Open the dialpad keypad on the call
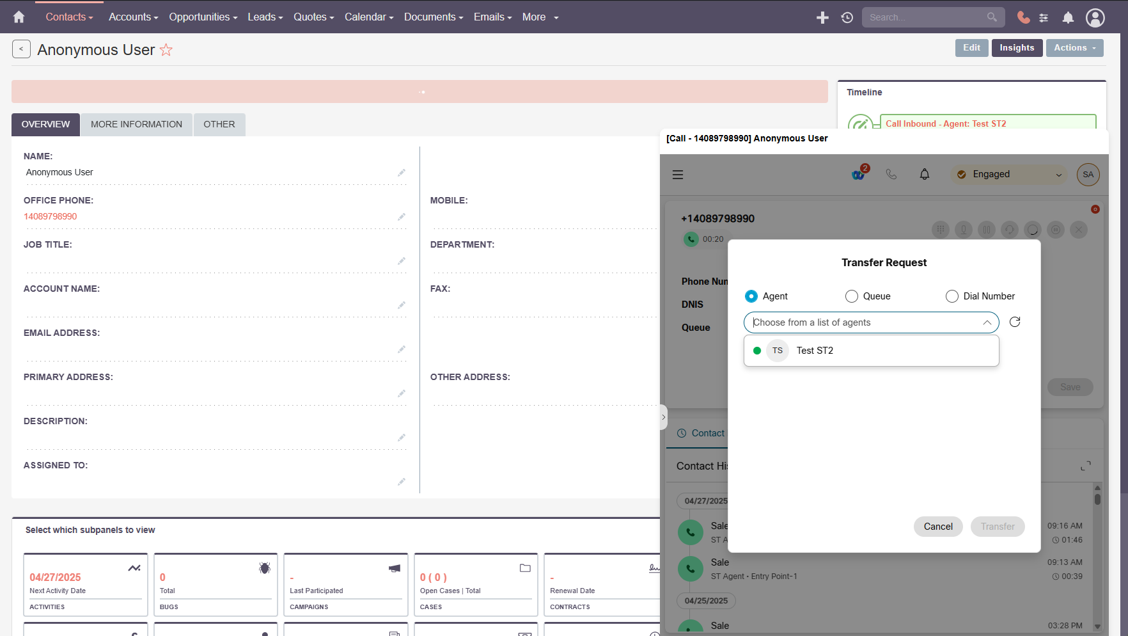The image size is (1128, 636). 941,230
